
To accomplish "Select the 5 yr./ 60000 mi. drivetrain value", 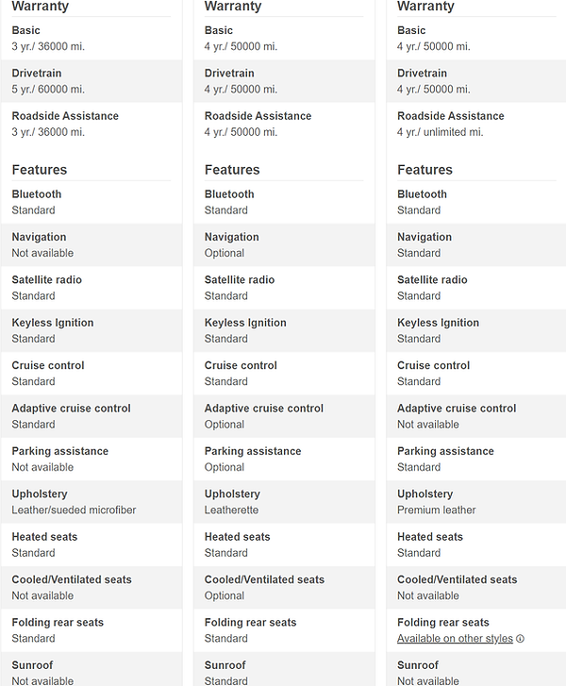I will [x=48, y=90].
